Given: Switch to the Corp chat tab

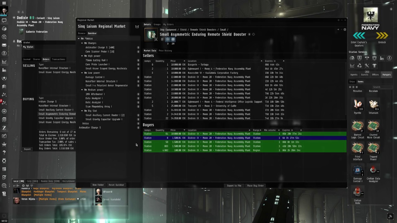Looking at the screenshot, I should coord(32,181).
